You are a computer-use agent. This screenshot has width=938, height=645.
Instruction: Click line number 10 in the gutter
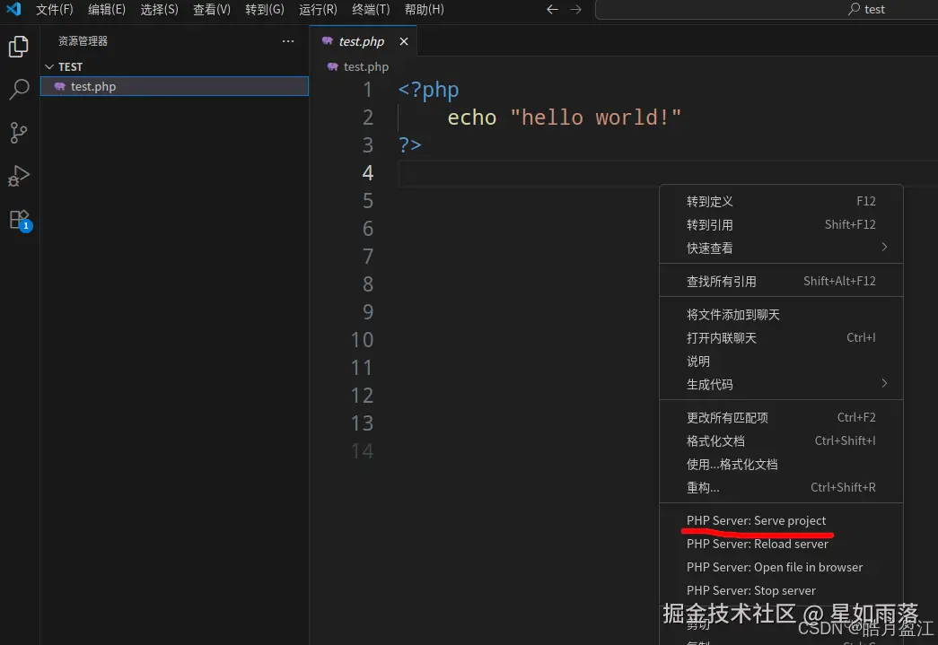[362, 340]
